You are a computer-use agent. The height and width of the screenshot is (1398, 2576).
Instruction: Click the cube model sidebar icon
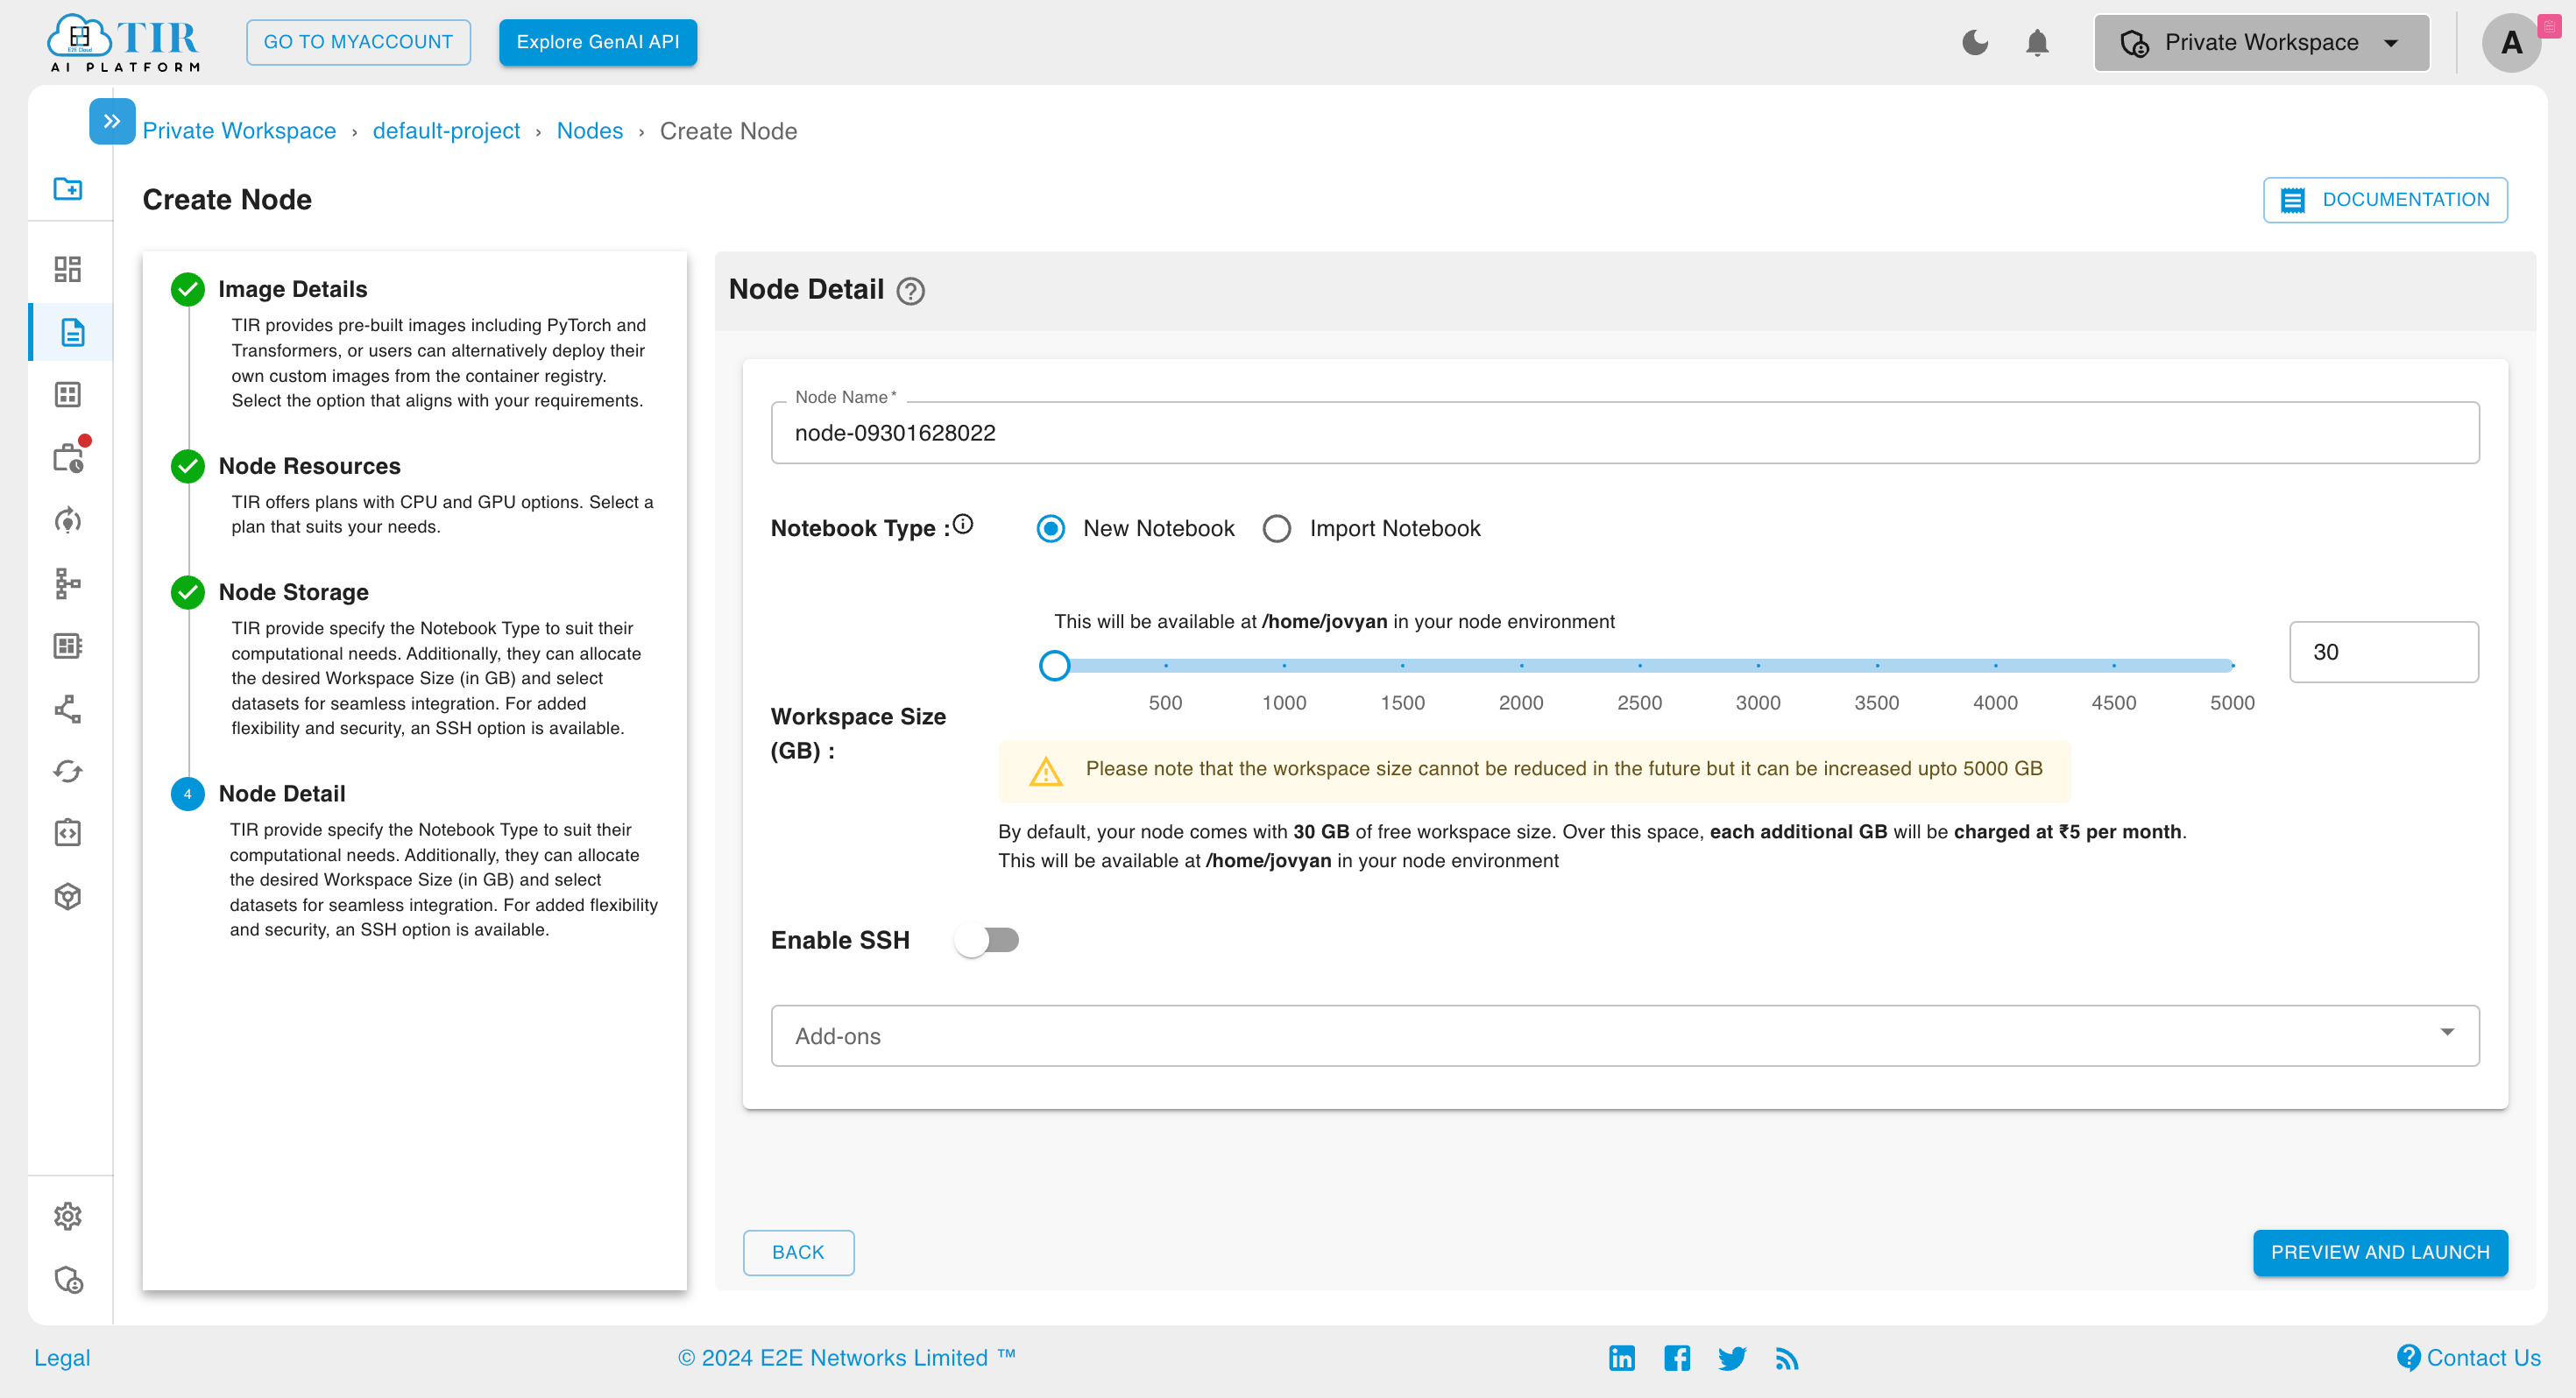68,897
